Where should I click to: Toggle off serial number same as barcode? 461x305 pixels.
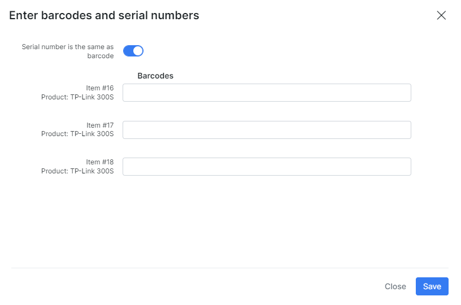tap(133, 51)
